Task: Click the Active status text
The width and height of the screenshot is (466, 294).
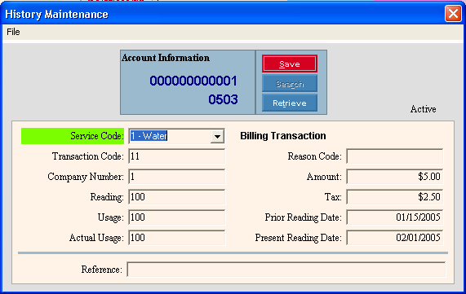Action: pos(424,109)
